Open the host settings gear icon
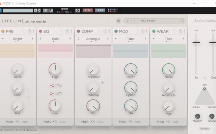The height and width of the screenshot is (134, 216). tap(78, 10)
